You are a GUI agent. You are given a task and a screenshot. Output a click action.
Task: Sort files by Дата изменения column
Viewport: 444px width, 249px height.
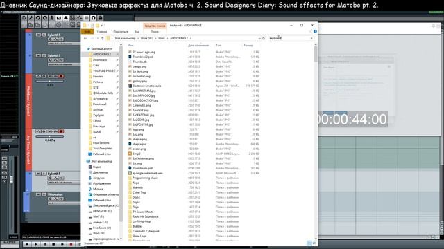tap(198, 45)
